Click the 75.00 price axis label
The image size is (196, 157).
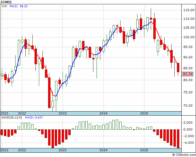click(x=188, y=92)
